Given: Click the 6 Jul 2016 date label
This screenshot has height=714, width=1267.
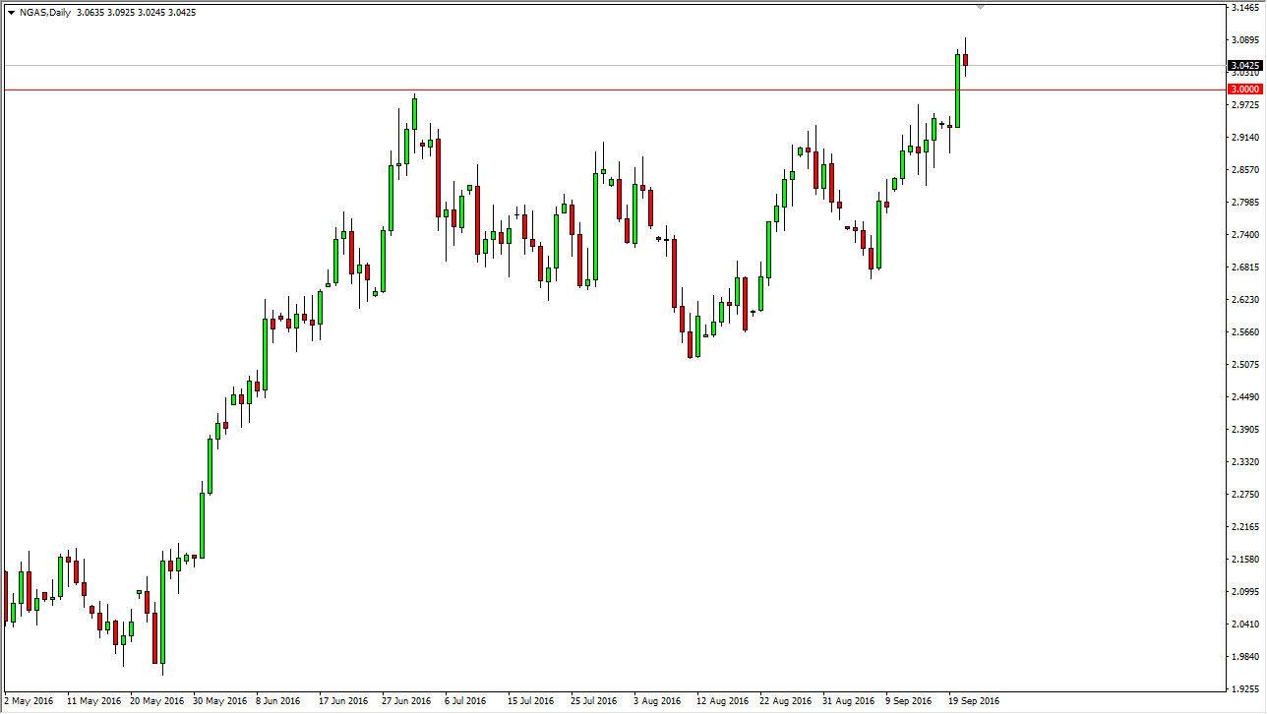Looking at the screenshot, I should (466, 701).
